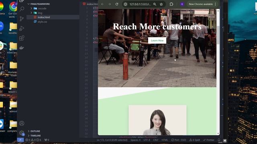257x144 pixels.
Task: Click the 6 Spell status item
Action: (195, 140)
